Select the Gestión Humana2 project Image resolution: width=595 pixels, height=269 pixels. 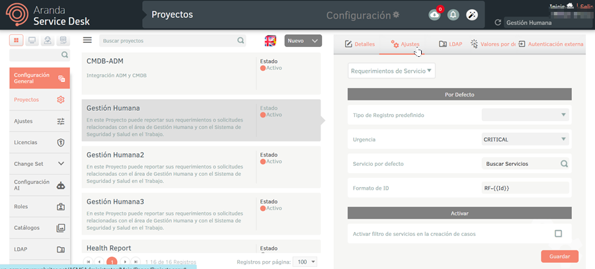[201, 167]
